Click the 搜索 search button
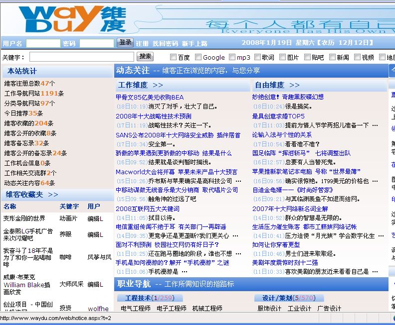Viewport: 395px width, 325px height. (146, 57)
